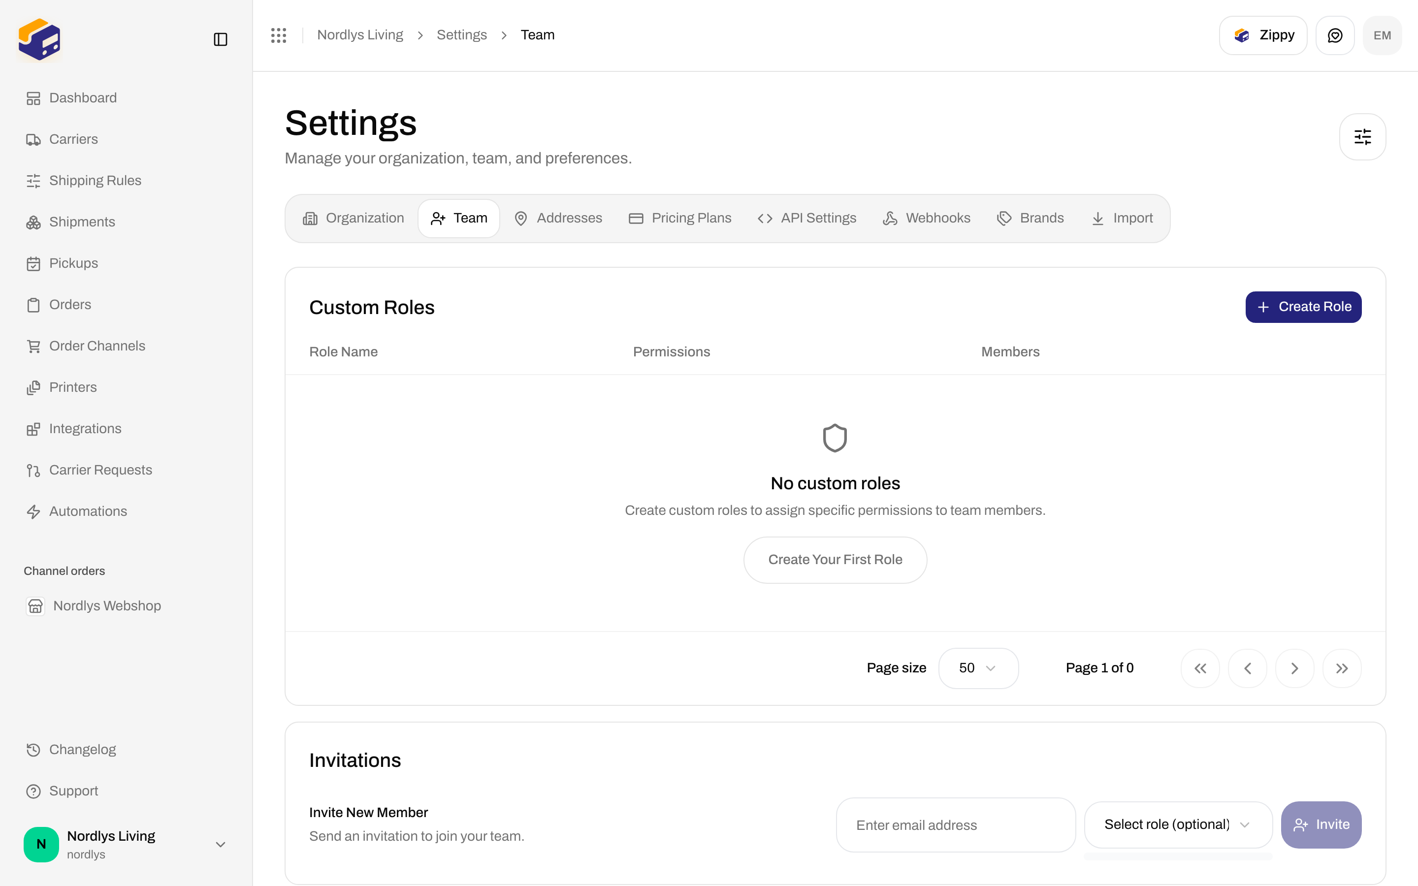The width and height of the screenshot is (1418, 886).
Task: Switch to the Organization tab
Action: pos(354,218)
